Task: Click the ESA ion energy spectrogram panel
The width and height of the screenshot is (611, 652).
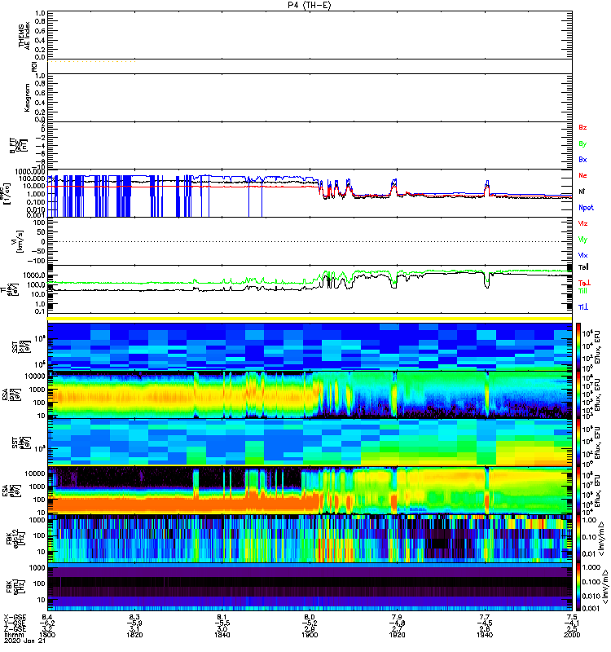Action: point(310,395)
